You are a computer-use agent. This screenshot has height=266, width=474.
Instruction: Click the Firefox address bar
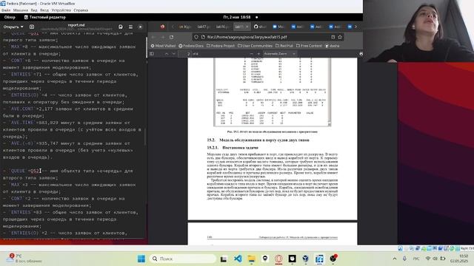pyautogui.click(x=267, y=37)
